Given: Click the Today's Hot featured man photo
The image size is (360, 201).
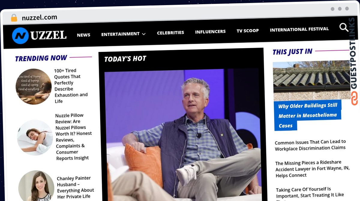Looking at the screenshot, I should (x=183, y=134).
